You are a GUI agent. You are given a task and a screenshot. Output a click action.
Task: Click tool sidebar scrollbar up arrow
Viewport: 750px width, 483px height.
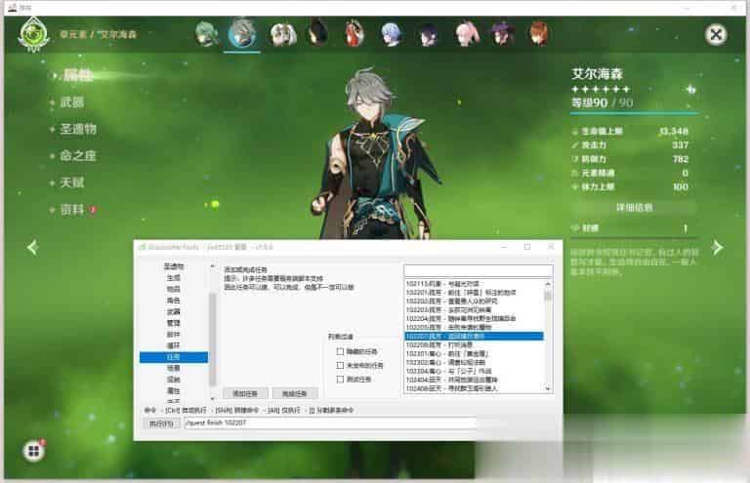click(212, 266)
